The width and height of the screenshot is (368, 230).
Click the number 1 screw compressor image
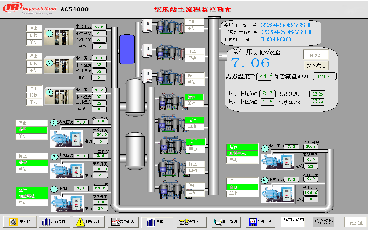click(x=59, y=37)
